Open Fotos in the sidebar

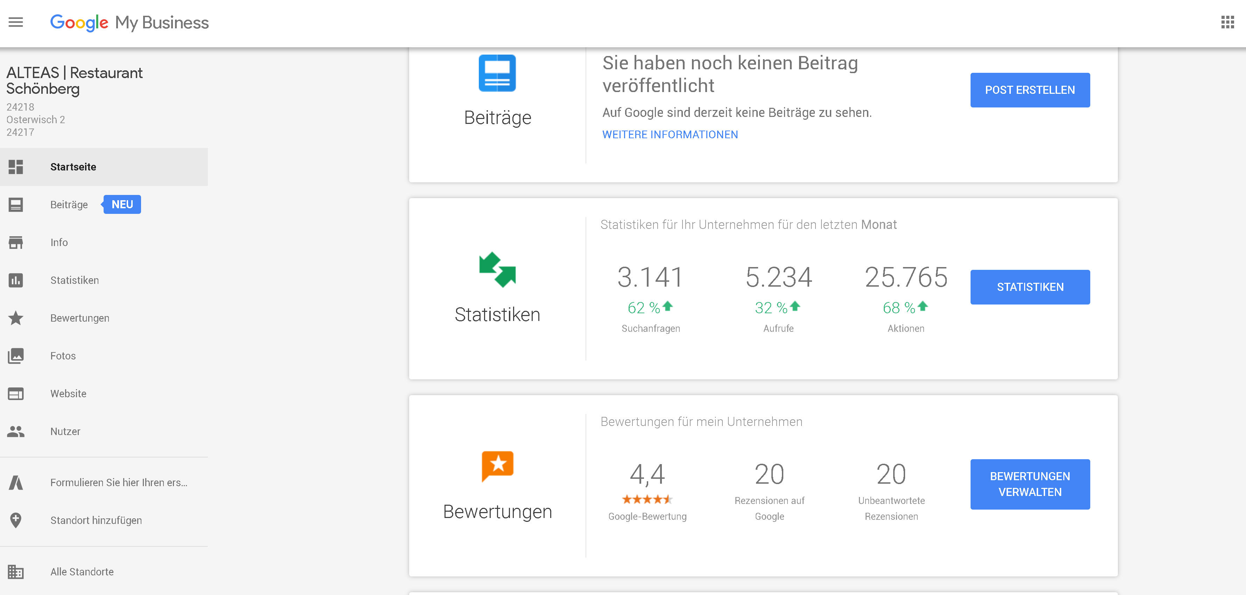(104, 356)
